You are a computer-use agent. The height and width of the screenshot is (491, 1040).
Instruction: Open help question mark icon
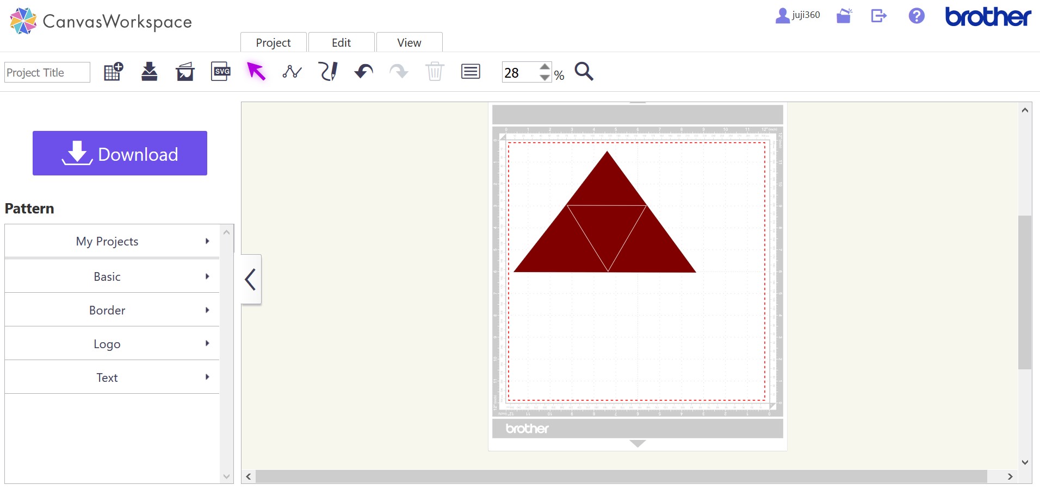917,16
